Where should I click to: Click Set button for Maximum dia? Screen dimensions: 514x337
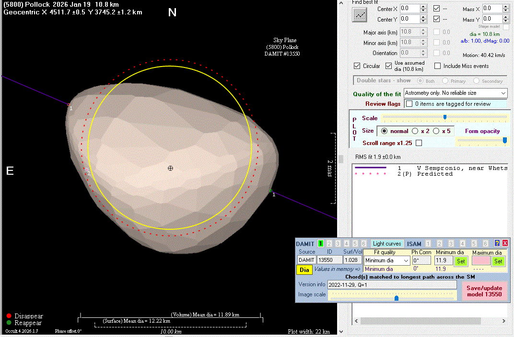498,261
